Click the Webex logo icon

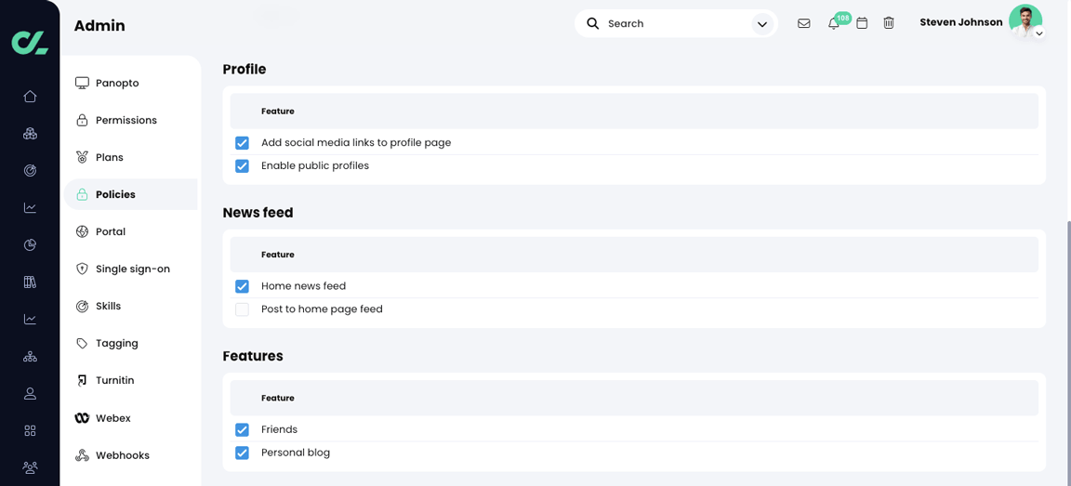(x=82, y=418)
